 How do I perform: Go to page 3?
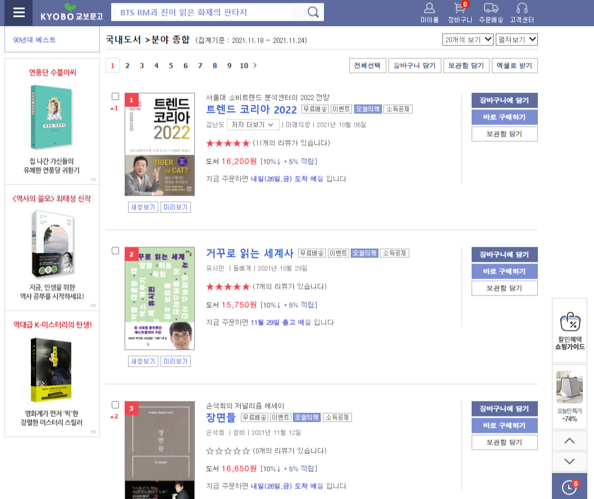click(x=141, y=66)
